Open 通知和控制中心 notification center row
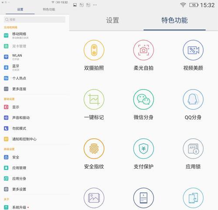The image size is (218, 210). pyautogui.click(x=34, y=139)
